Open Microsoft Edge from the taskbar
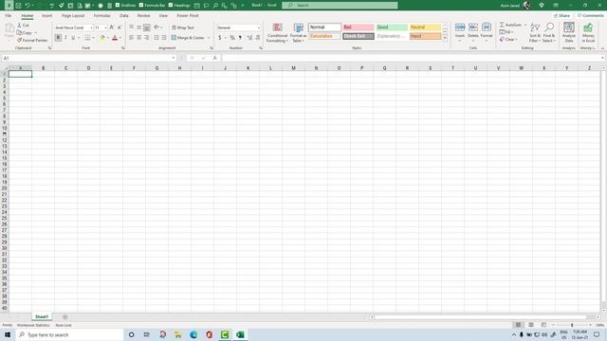The image size is (607, 341). coord(193,334)
